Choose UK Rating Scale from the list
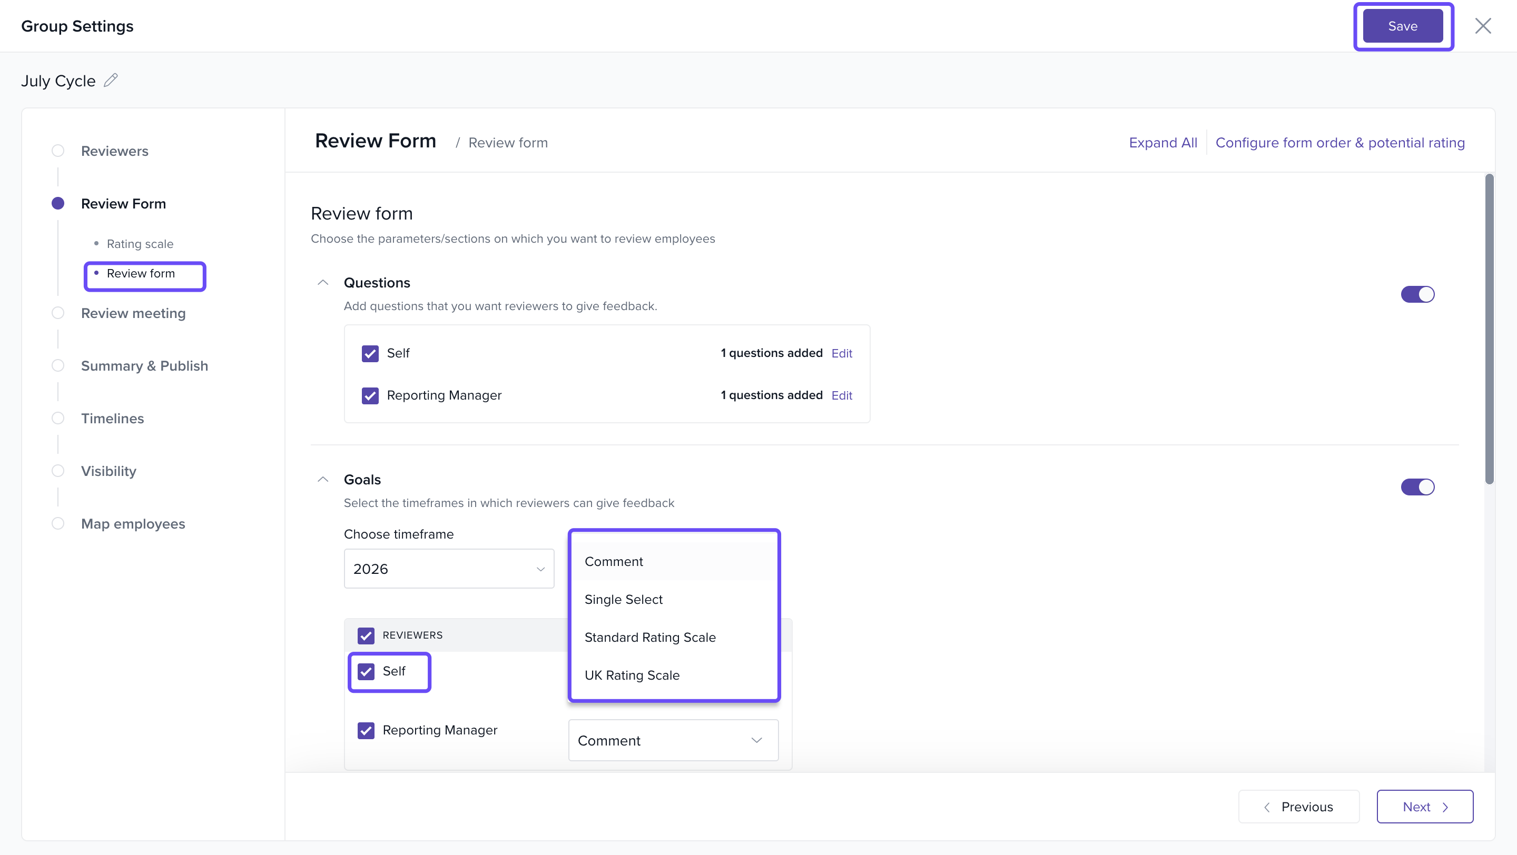1517x855 pixels. tap(632, 675)
